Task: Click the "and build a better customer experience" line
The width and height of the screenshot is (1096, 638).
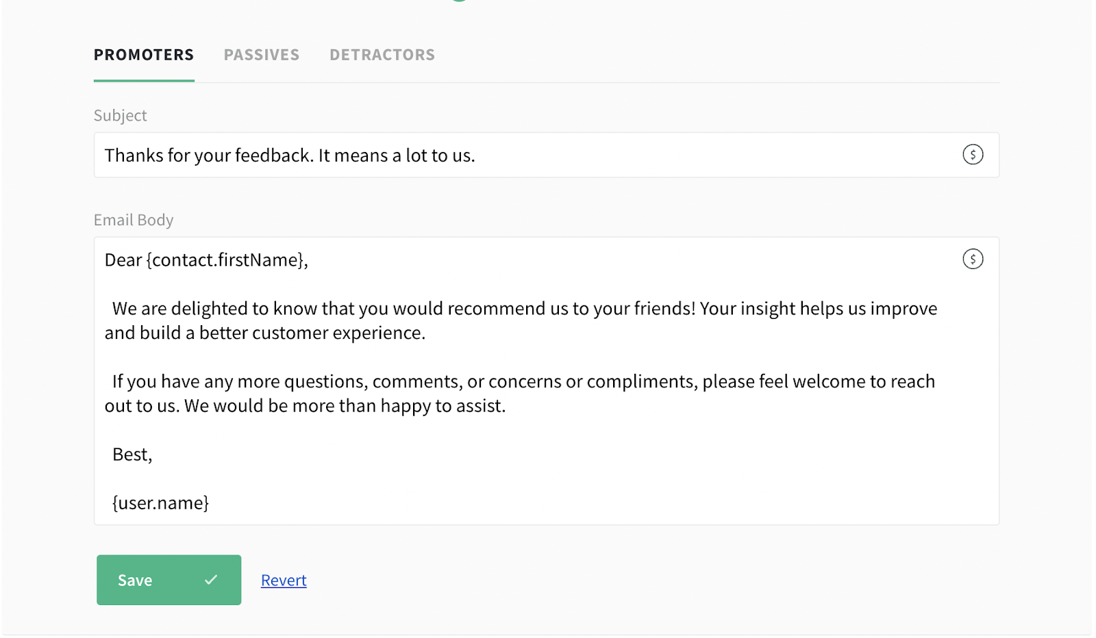Action: click(265, 333)
